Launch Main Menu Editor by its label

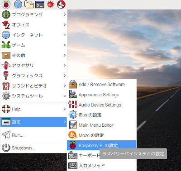tap(96, 125)
